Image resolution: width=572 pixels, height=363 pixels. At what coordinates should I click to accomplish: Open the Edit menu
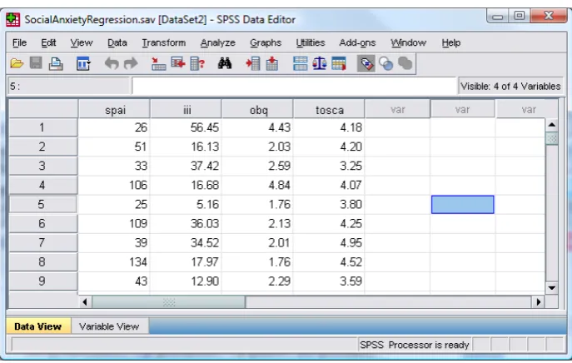[x=48, y=42]
